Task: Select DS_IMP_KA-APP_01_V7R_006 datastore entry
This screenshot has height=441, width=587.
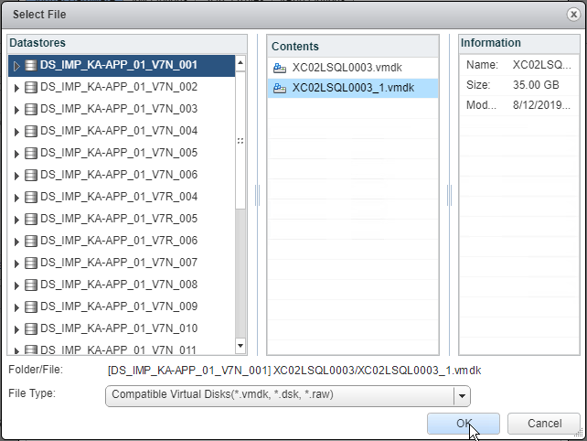Action: [118, 241]
